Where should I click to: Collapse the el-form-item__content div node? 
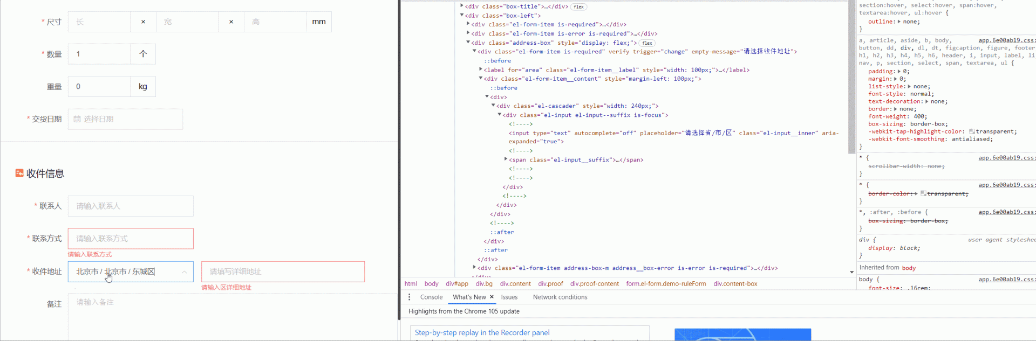[x=481, y=78]
